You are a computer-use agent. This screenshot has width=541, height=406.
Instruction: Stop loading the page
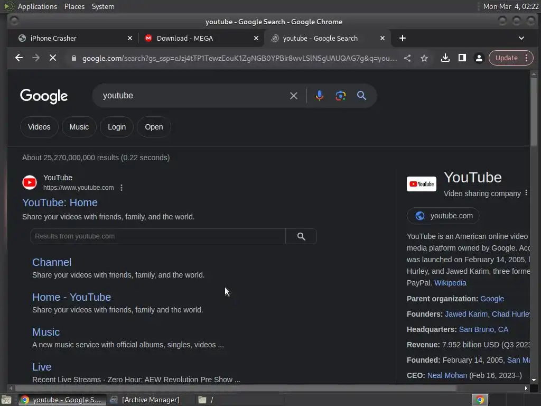[53, 58]
